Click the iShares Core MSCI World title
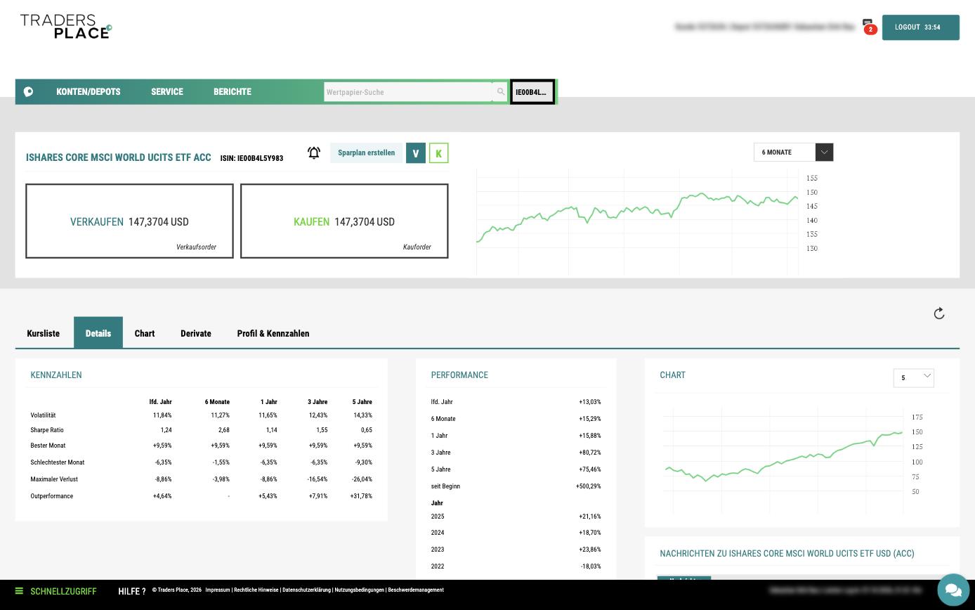Screen dimensions: 975x610 (x=119, y=157)
